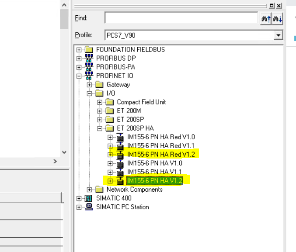Click the Network Components folder icon
This screenshot has height=252, width=296.
(x=99, y=190)
